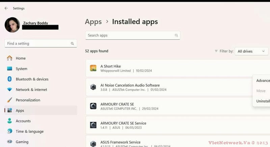The height and width of the screenshot is (147, 270).
Task: Choose Advanced options in context menu
Action: coord(263,80)
